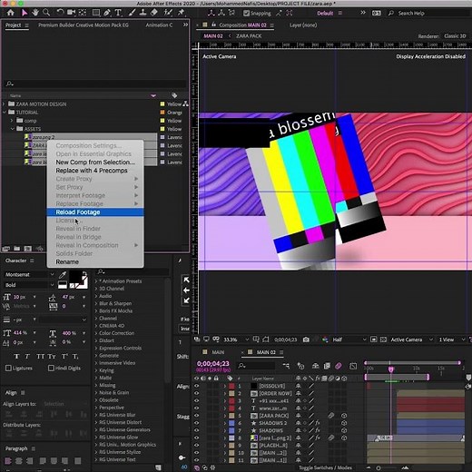
Task: Select the Rectangle shape tool
Action: coord(96,13)
